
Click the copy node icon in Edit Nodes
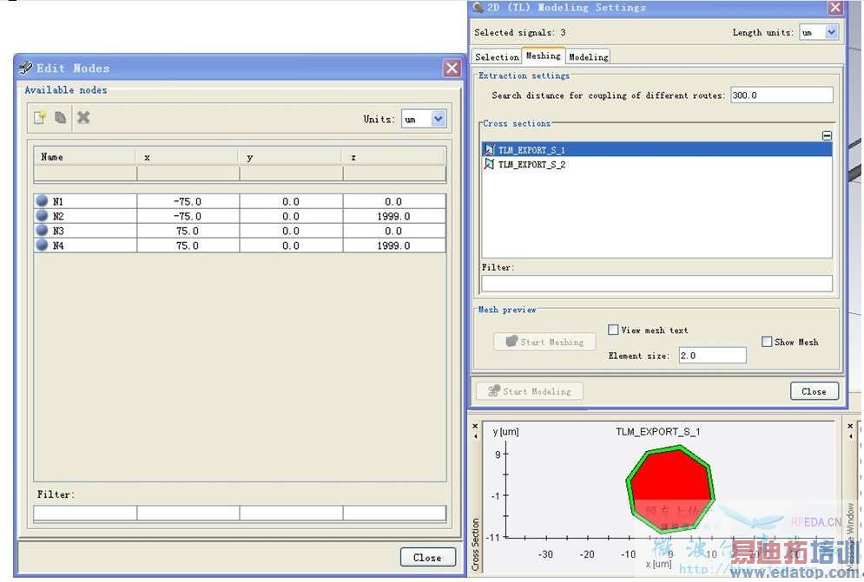(61, 117)
